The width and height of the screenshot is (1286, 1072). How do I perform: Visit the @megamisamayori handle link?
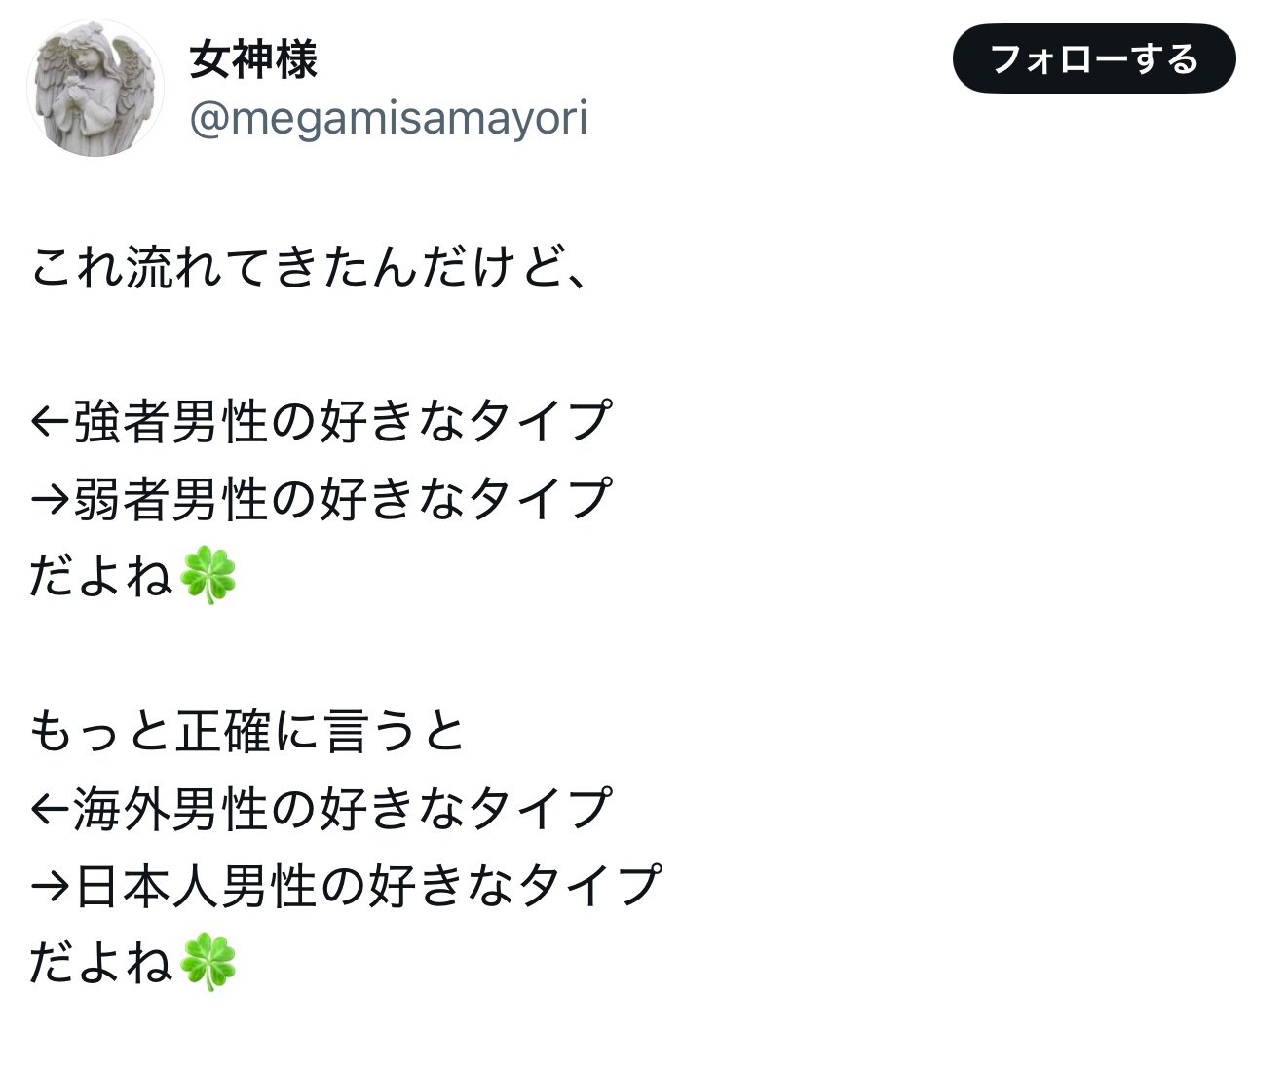click(x=388, y=119)
